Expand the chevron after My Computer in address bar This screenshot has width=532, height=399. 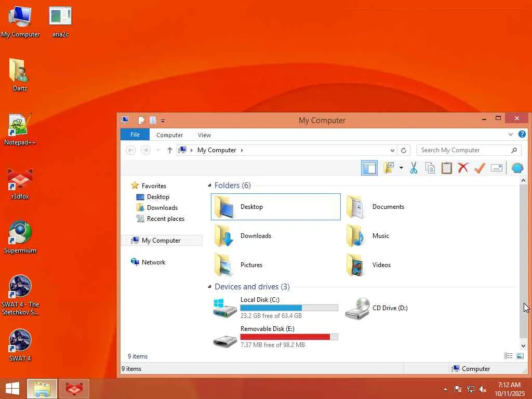pyautogui.click(x=242, y=150)
